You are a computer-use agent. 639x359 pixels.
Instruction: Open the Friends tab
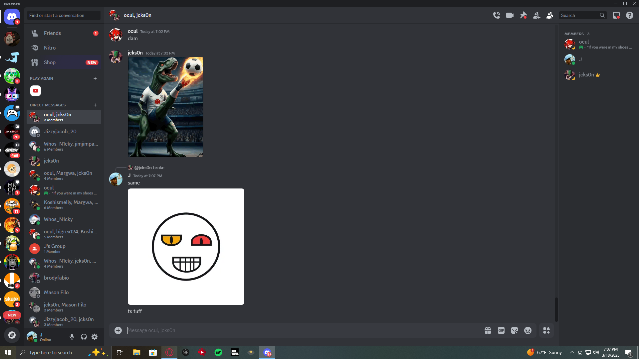click(64, 33)
